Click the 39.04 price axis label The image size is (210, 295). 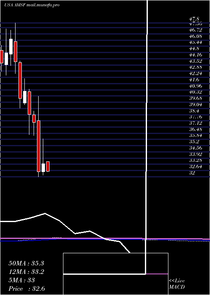point(196,105)
